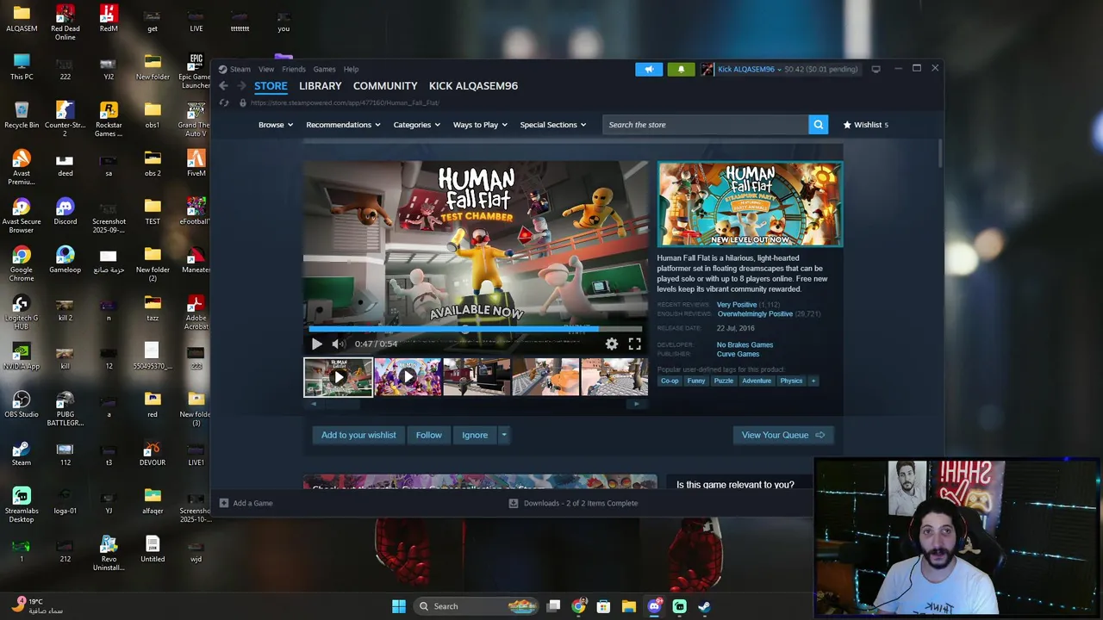The image size is (1103, 620).
Task: Select the Co-op tag
Action: pyautogui.click(x=670, y=381)
